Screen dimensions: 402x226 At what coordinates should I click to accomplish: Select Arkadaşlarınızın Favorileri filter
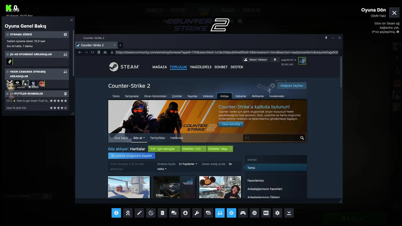(x=265, y=189)
